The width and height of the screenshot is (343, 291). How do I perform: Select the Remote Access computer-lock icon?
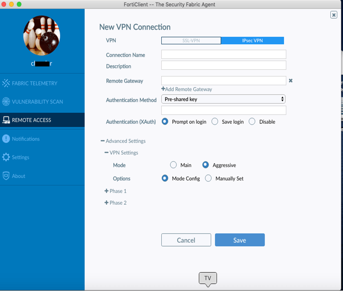[x=6, y=120]
